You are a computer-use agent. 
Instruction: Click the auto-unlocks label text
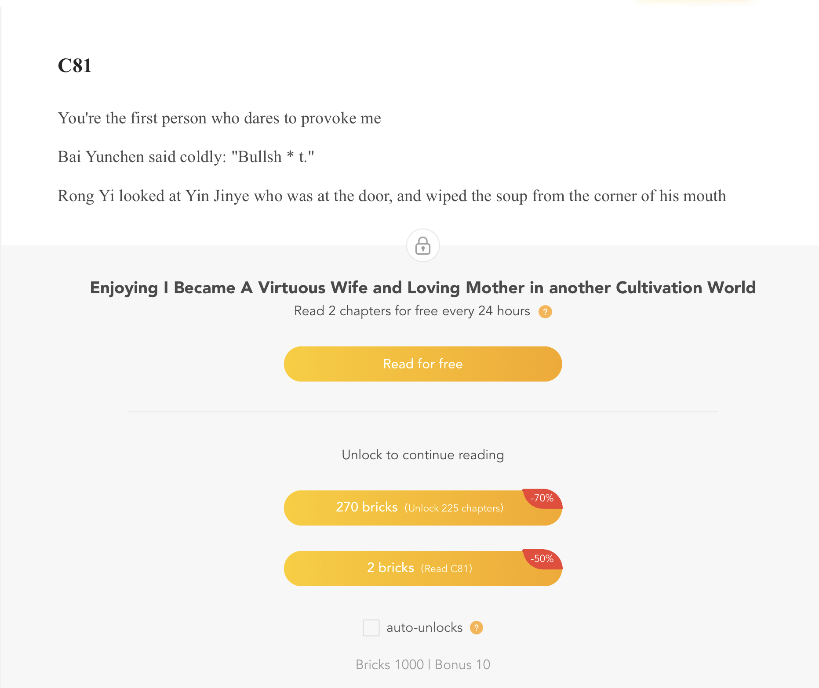pyautogui.click(x=424, y=628)
